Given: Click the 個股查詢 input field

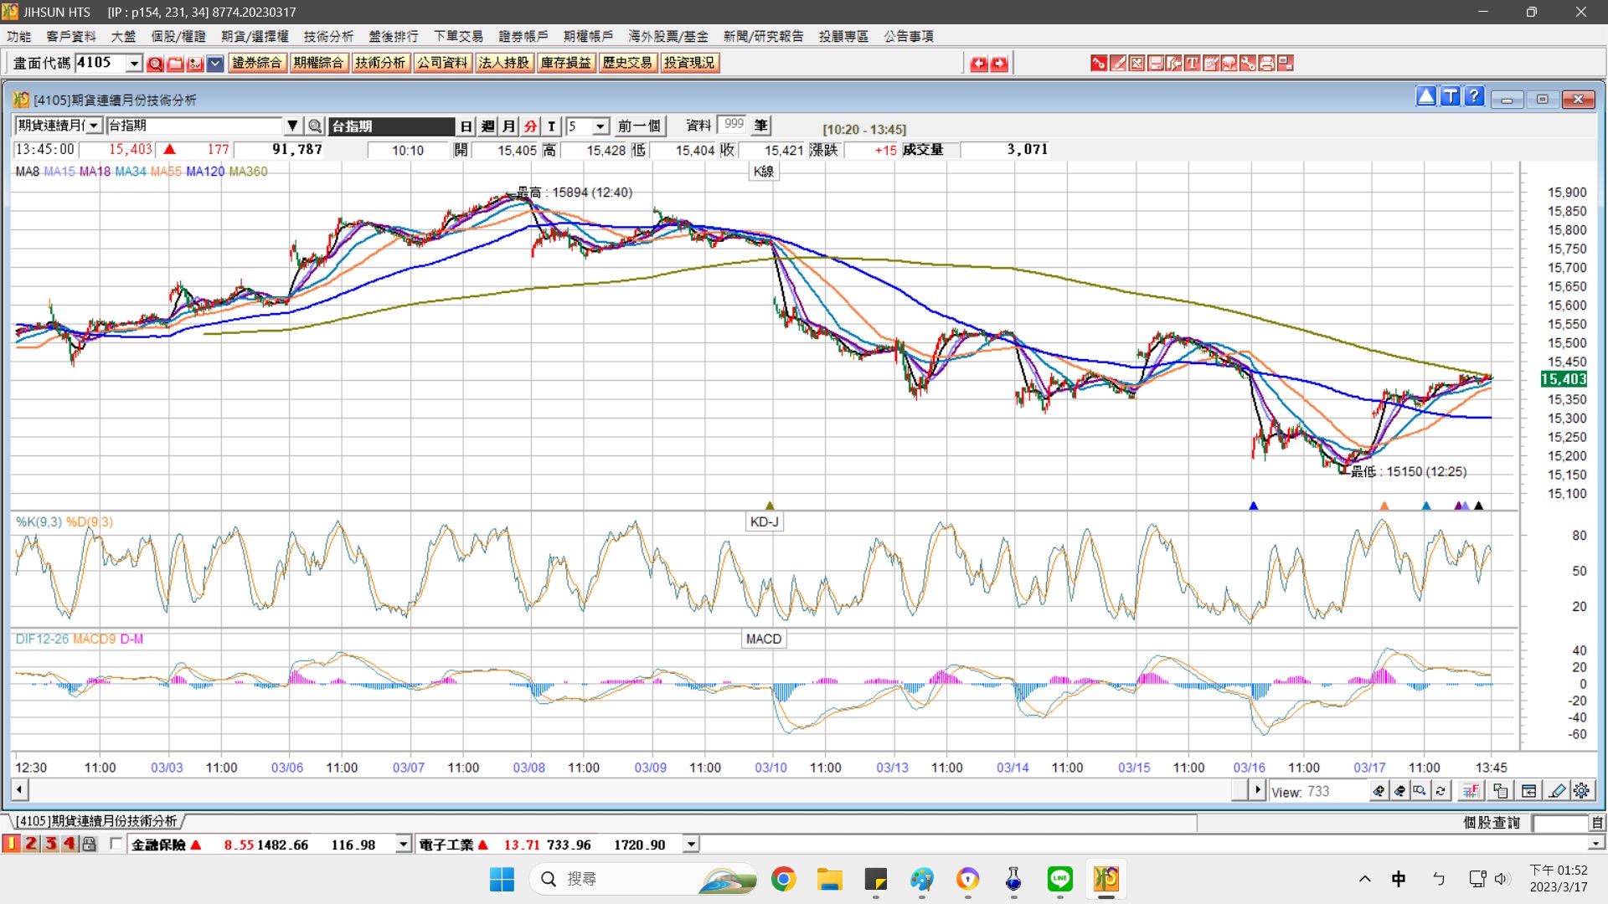Looking at the screenshot, I should (x=1559, y=823).
